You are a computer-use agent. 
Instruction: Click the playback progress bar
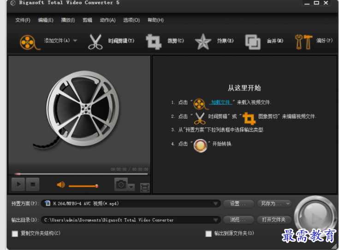pyautogui.click(x=81, y=174)
